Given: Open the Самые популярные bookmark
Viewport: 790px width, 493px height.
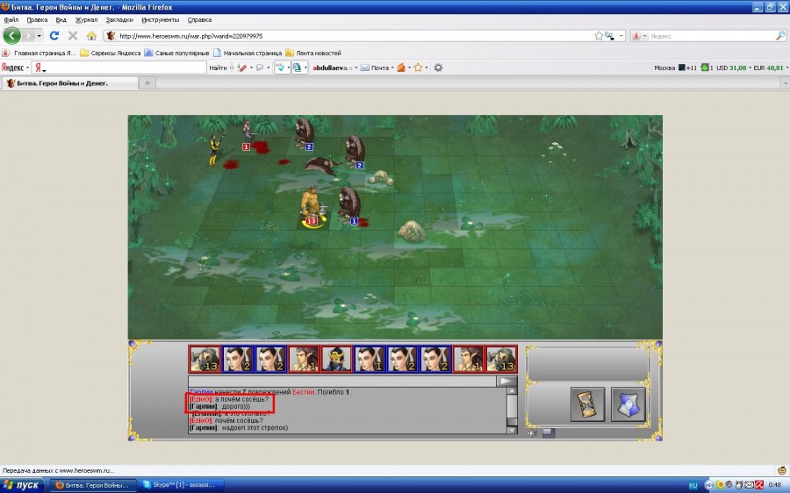Looking at the screenshot, I should tap(176, 53).
